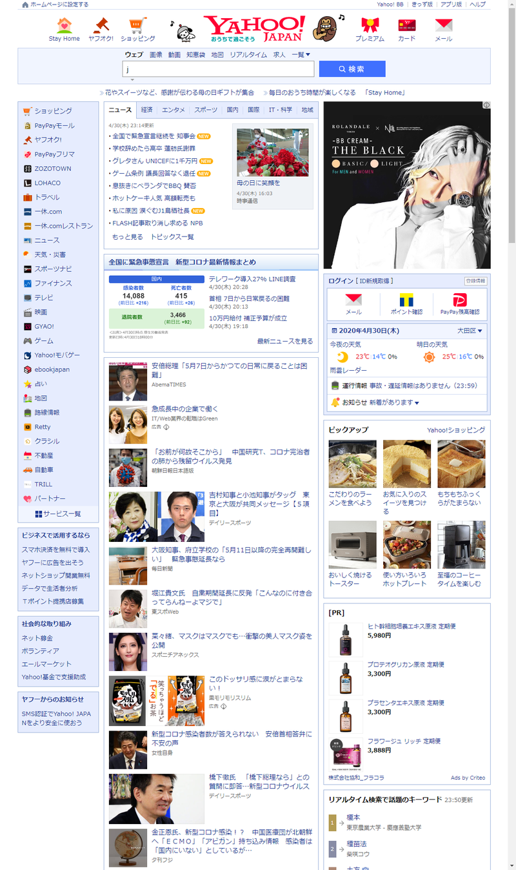Open the 雨雲レーダー link
The image size is (516, 870).
[348, 370]
